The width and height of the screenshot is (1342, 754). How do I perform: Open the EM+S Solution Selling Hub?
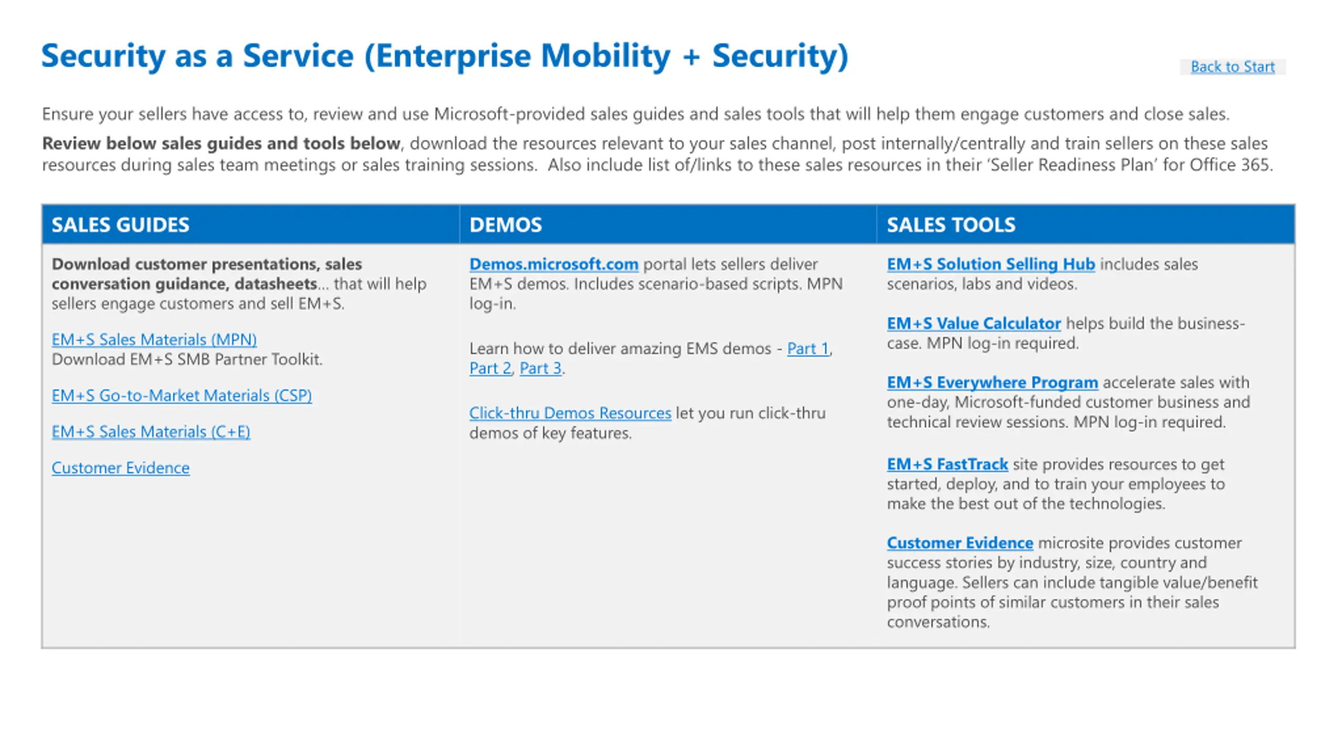[991, 264]
